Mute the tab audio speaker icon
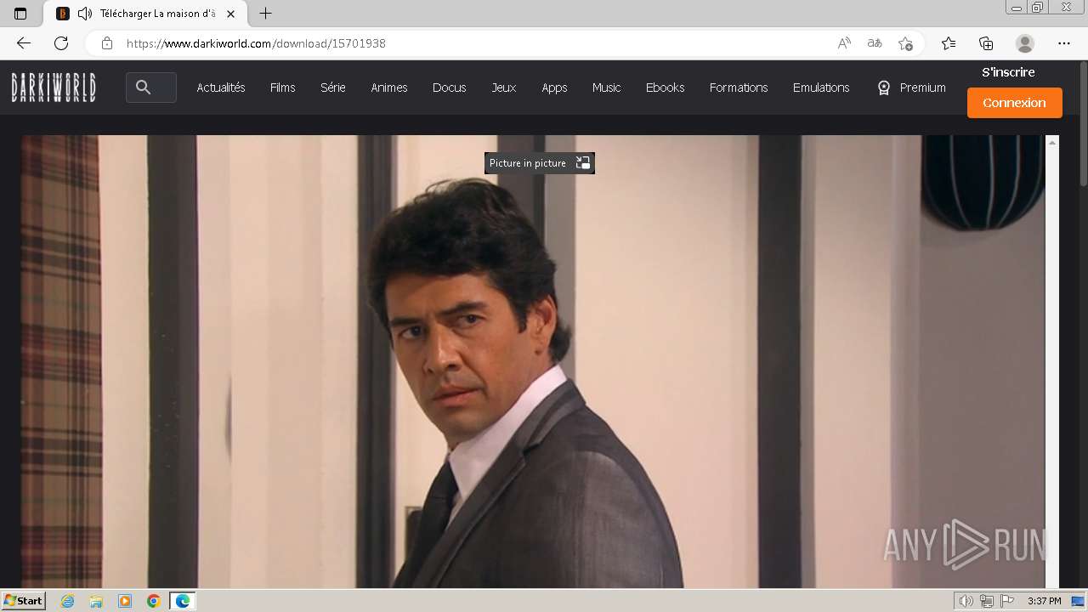The height and width of the screenshot is (612, 1088). 84,14
